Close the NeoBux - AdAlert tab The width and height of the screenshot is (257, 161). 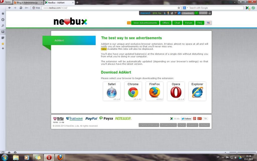[x=73, y=3]
